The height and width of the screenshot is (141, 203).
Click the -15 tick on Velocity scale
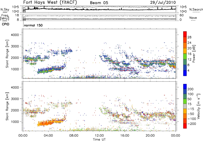point(191,109)
